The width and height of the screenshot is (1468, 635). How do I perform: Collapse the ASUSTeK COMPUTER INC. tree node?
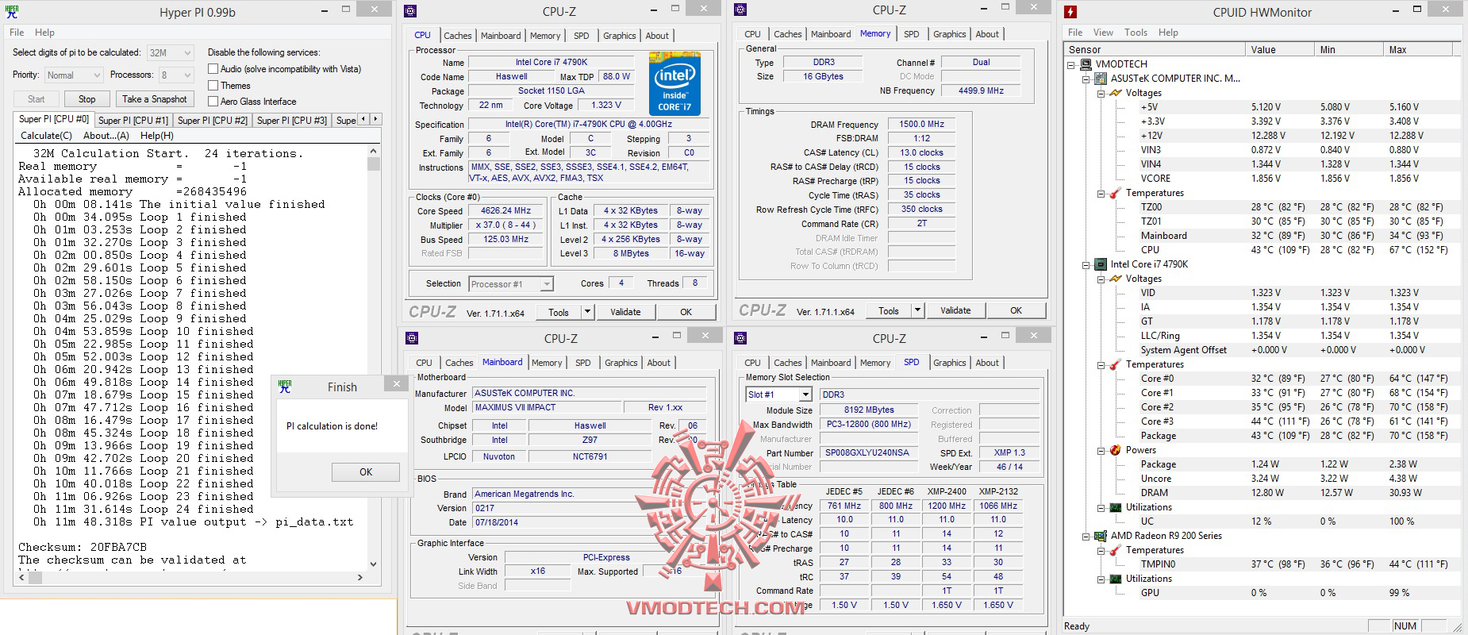coord(1086,79)
